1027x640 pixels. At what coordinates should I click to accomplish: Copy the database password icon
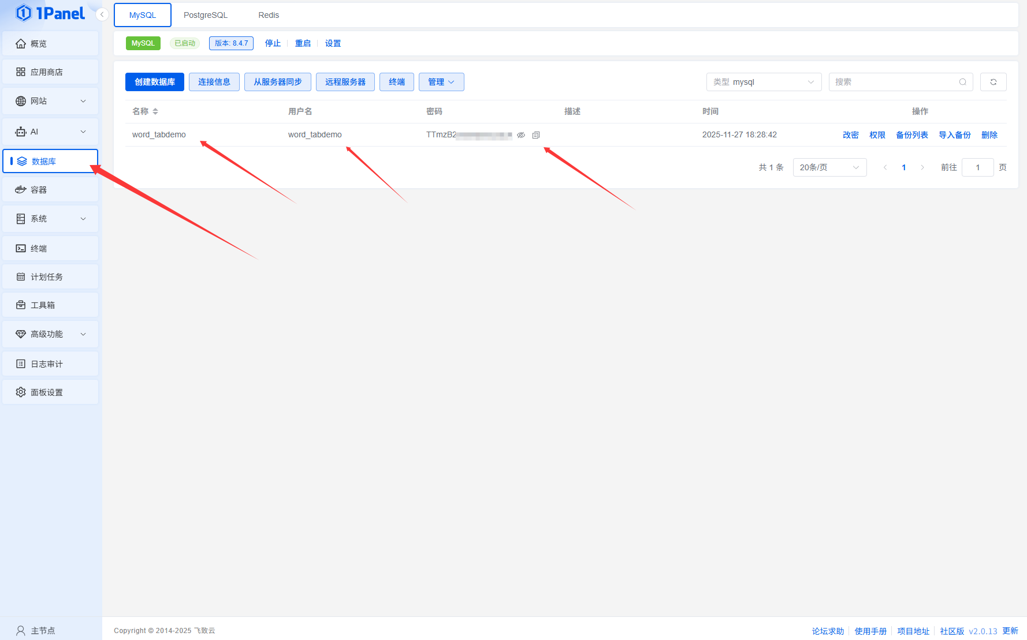[535, 135]
